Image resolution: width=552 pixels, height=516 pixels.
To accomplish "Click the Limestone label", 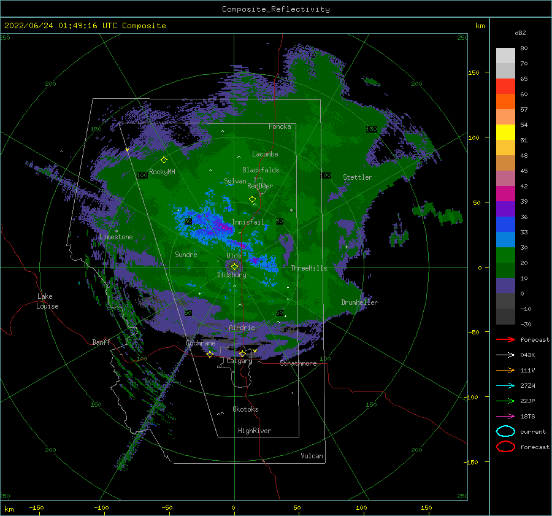I will (116, 237).
